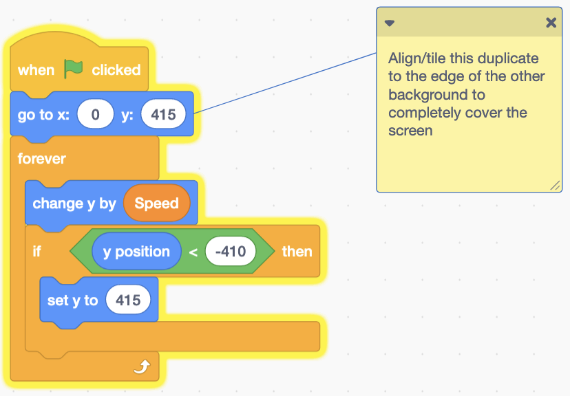Select the 415 field in set y block
The width and height of the screenshot is (570, 396).
click(x=128, y=300)
